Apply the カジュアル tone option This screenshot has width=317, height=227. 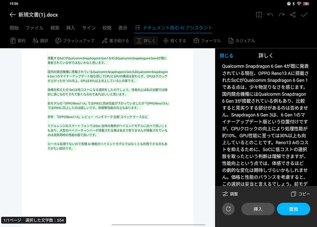click(241, 41)
